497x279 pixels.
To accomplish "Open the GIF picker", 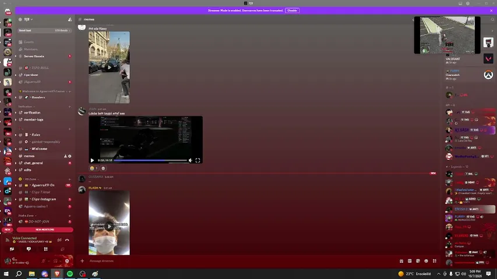I will [410, 261].
